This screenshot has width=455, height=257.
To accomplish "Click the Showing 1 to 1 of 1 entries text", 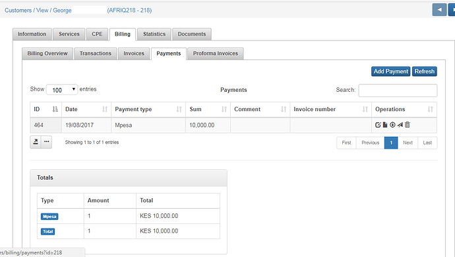I will (92, 142).
